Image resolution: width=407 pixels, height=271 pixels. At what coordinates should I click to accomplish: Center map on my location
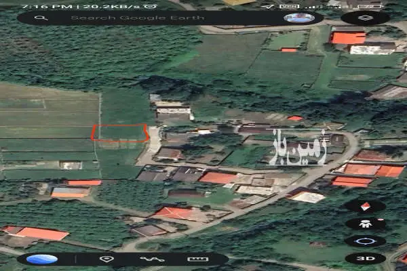point(365,241)
